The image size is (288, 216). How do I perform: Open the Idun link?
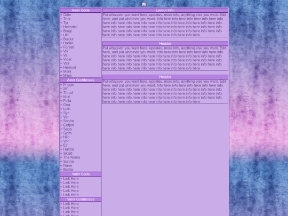(x=67, y=97)
